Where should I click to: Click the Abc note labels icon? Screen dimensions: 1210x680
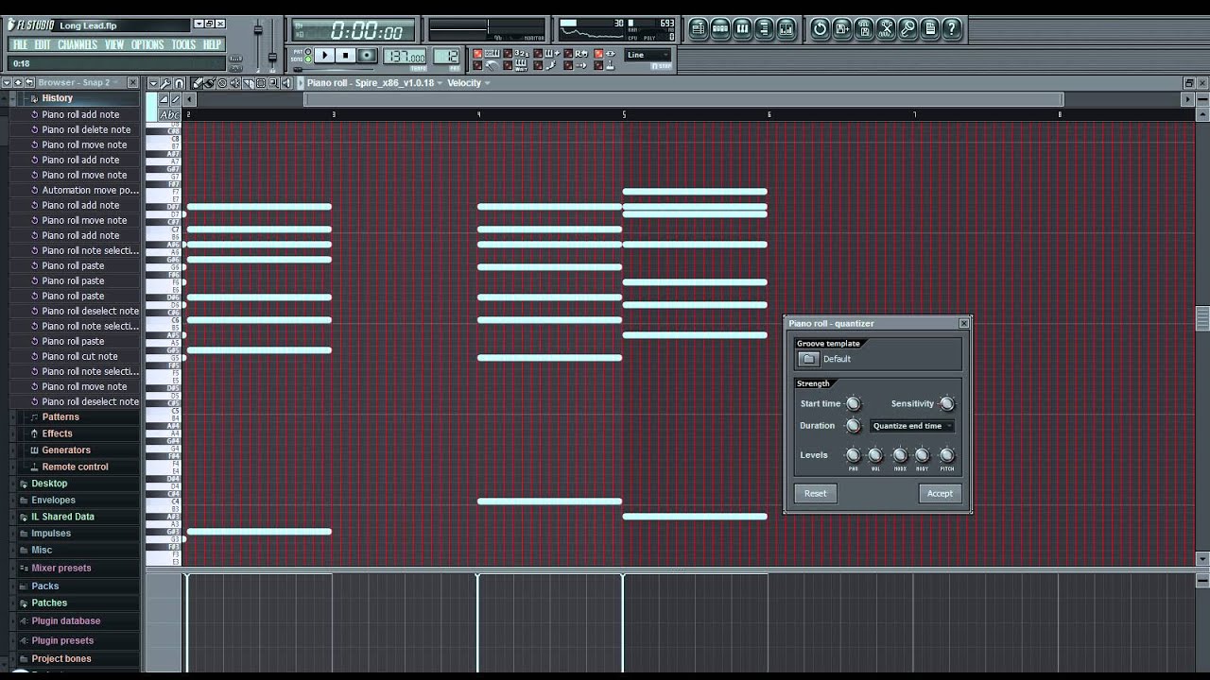click(x=170, y=114)
